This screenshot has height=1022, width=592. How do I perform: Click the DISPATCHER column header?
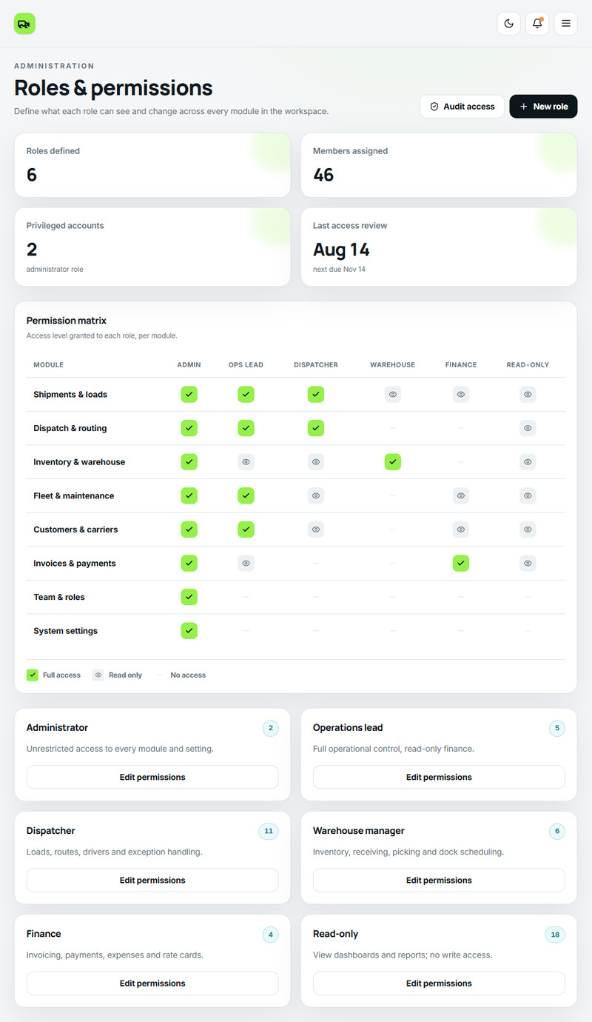coord(316,365)
